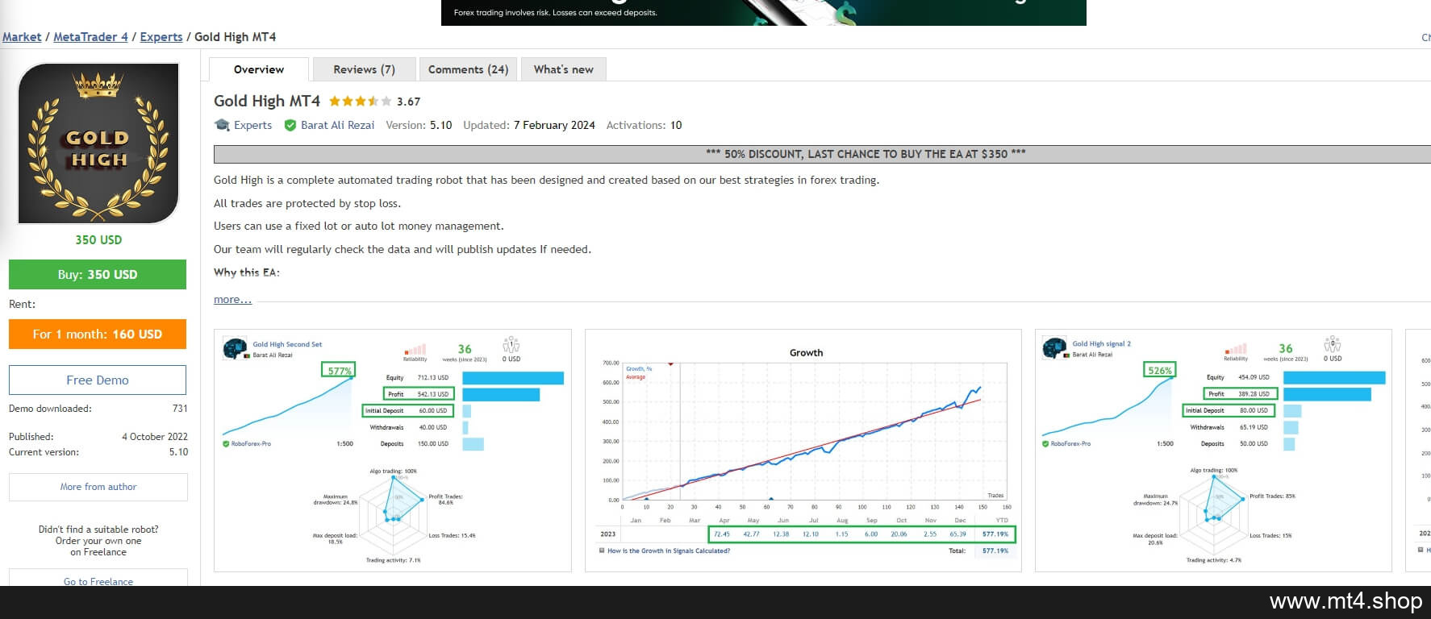Click the Buy: 350 USD button
1431x619 pixels.
pyautogui.click(x=98, y=274)
